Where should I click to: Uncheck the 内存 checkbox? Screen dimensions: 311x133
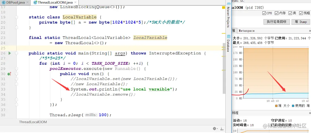(x=276, y=13)
